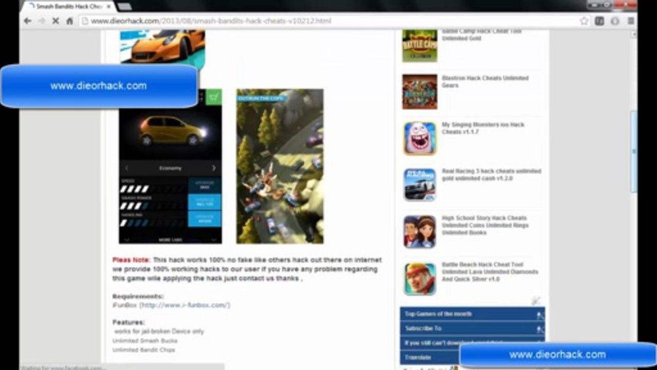
Task: Expand the Subscribe To widget
Action: click(x=472, y=328)
